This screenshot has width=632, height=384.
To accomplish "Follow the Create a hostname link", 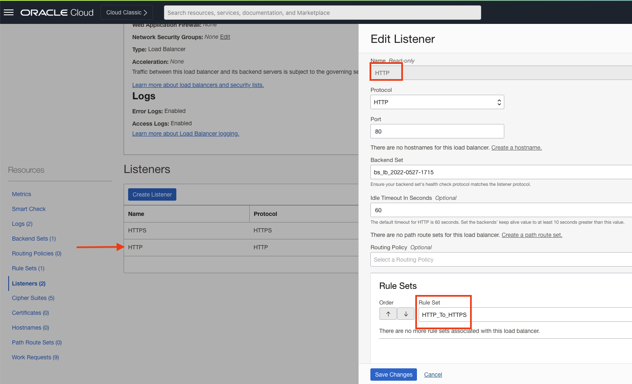I will [x=516, y=147].
